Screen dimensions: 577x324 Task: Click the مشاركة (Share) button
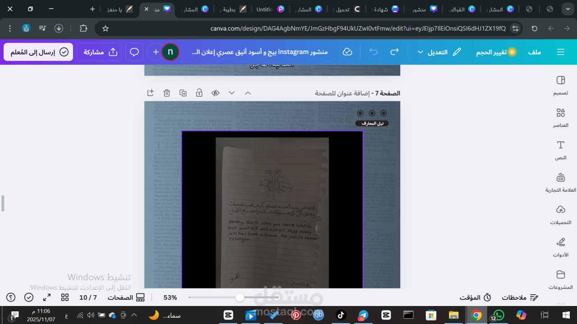tap(100, 52)
